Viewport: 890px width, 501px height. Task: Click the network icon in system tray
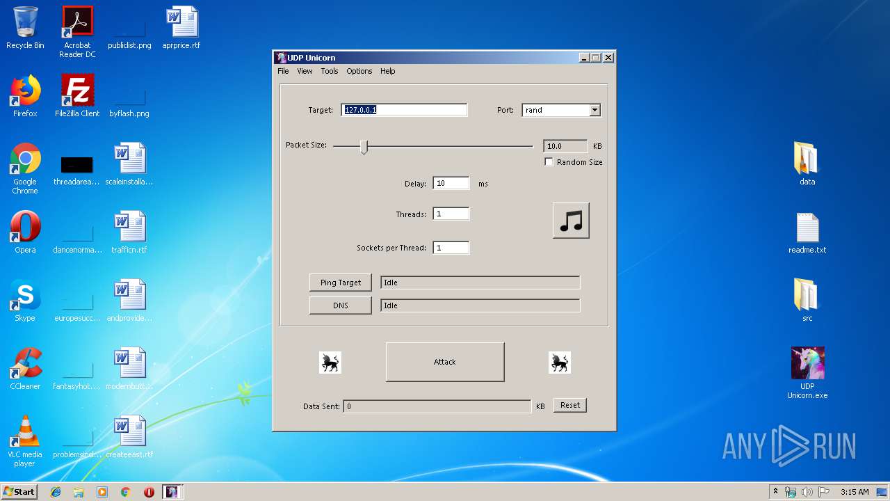(x=791, y=492)
